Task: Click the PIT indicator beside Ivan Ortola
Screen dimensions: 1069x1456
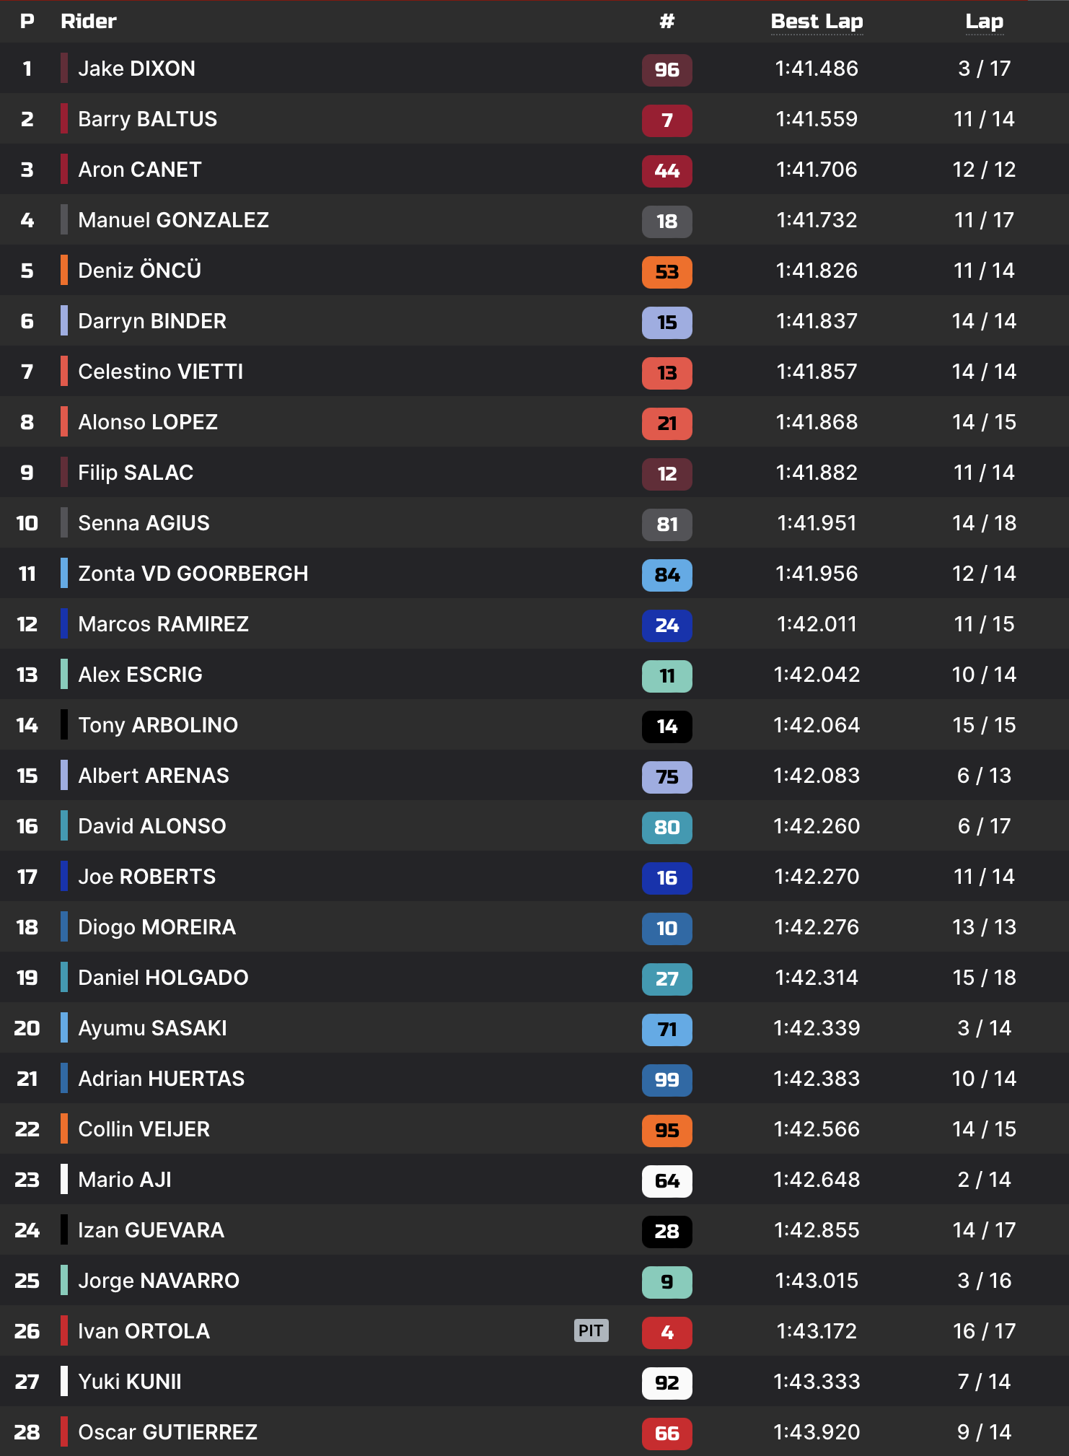Action: pos(591,1330)
